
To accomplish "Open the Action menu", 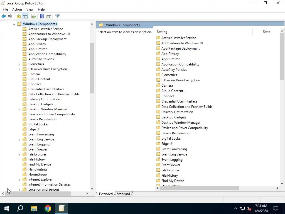I will click(17, 9).
